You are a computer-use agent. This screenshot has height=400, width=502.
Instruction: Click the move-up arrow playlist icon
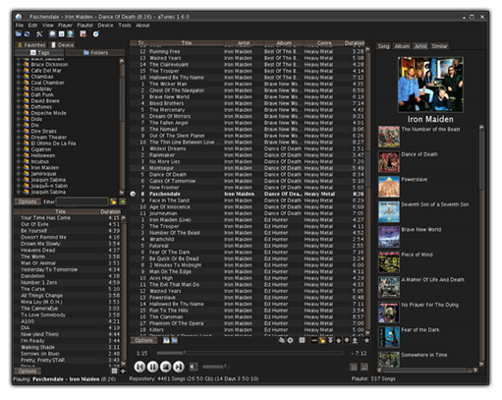(x=339, y=341)
